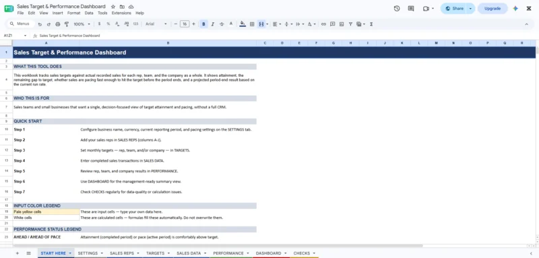This screenshot has height=258, width=539.
Task: Format cell as currency
Action: [99, 24]
